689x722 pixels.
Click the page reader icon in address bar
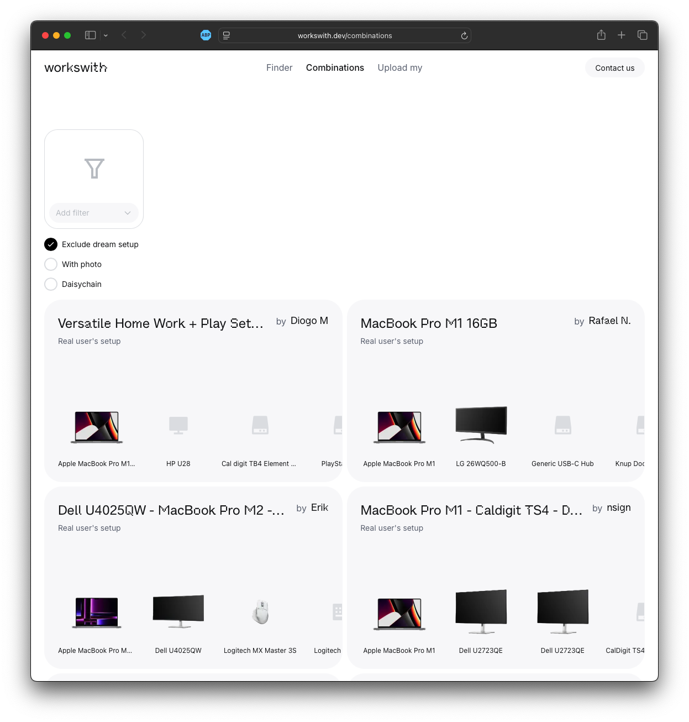click(227, 36)
